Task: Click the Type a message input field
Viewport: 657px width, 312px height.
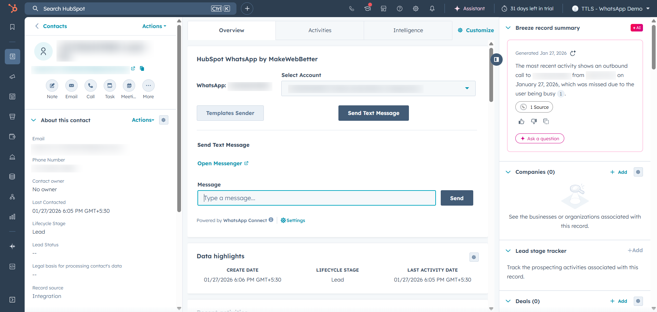Action: tap(316, 198)
